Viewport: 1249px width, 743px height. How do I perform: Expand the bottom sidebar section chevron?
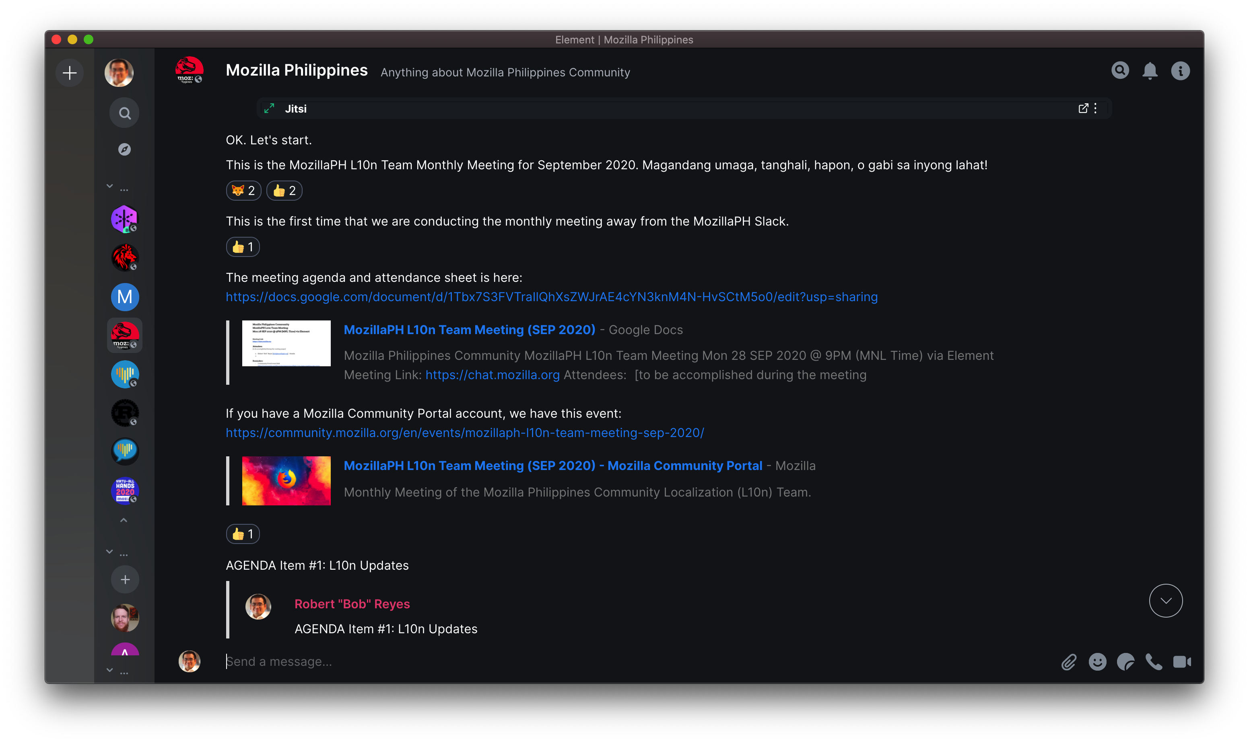[x=110, y=670]
